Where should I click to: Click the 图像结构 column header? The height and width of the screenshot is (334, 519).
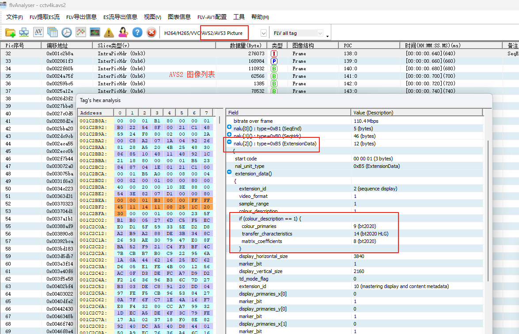(x=313, y=46)
